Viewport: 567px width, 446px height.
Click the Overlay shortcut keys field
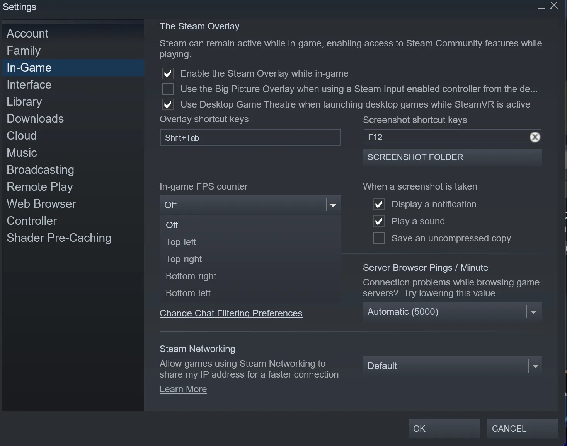pos(250,137)
